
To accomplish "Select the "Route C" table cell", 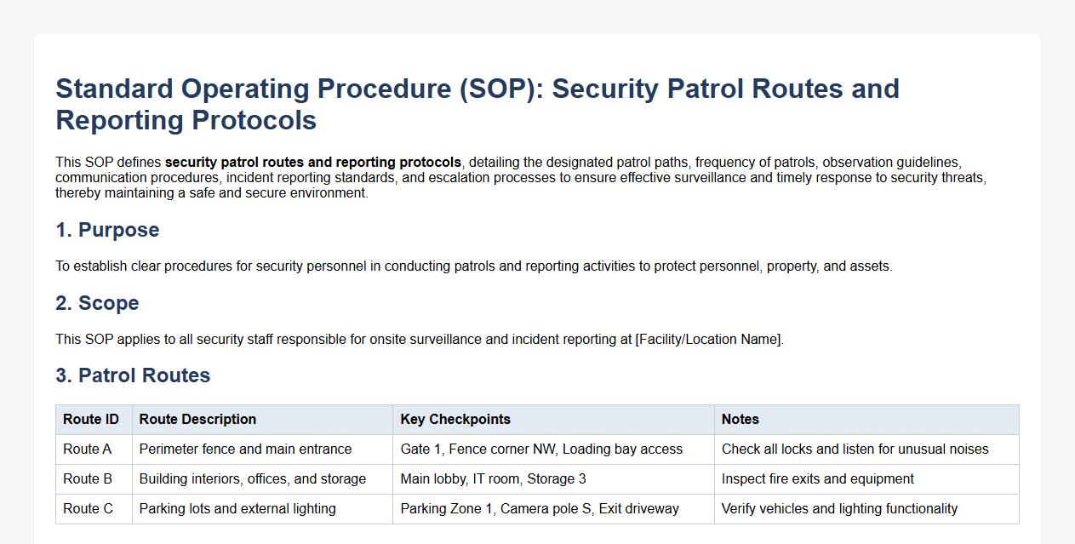I will 88,509.
